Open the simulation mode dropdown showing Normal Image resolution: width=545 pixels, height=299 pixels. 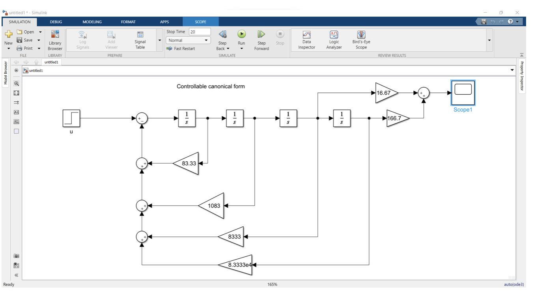pos(205,40)
